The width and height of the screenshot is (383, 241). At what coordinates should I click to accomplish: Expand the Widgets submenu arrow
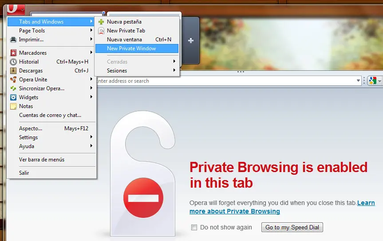(x=91, y=97)
